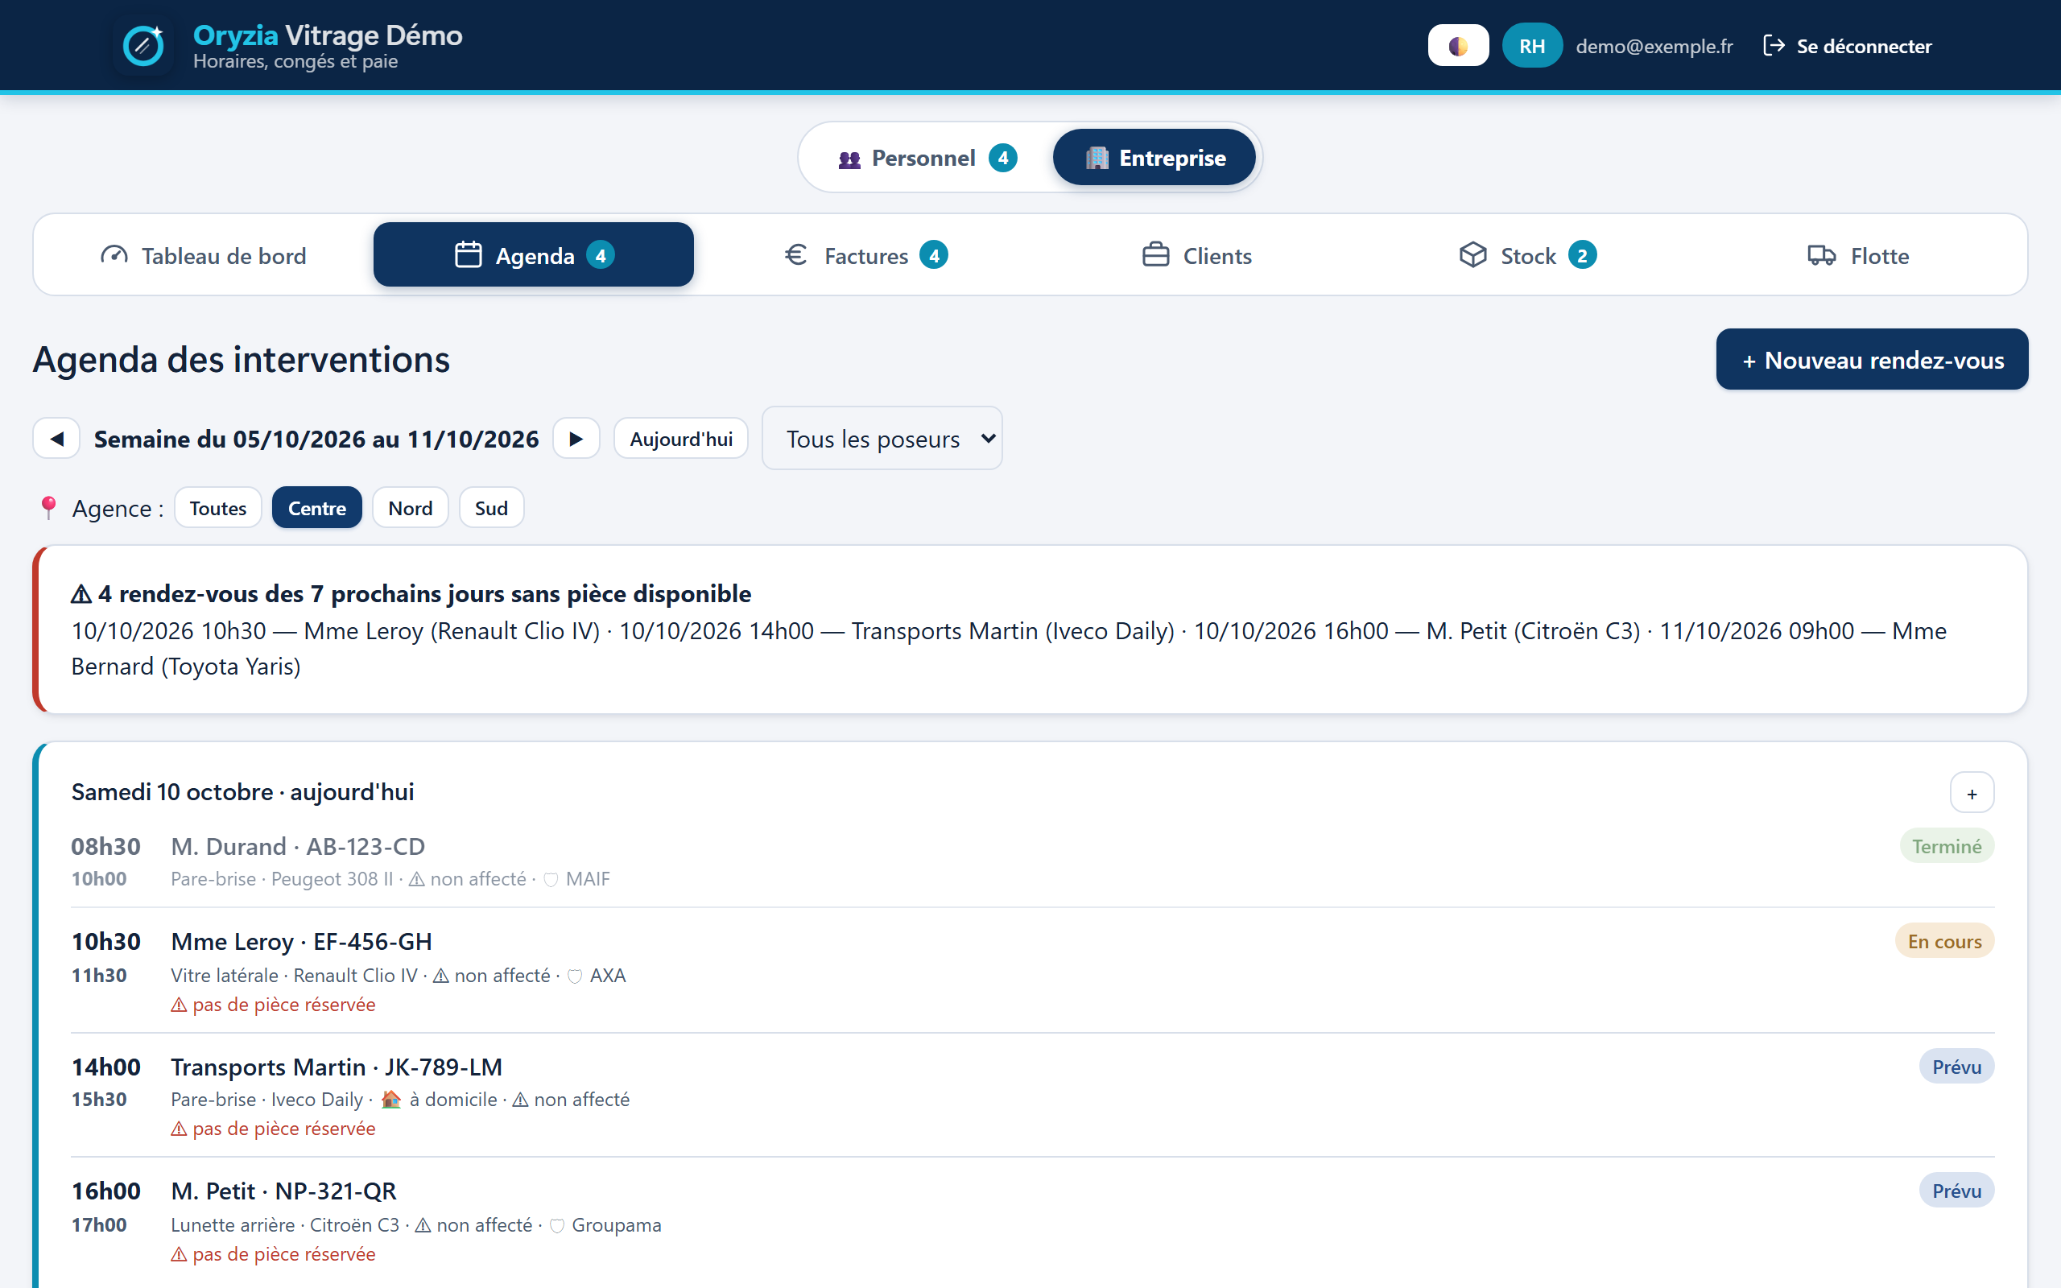The width and height of the screenshot is (2061, 1288).
Task: Toggle the dark/light theme switch
Action: pos(1458,46)
